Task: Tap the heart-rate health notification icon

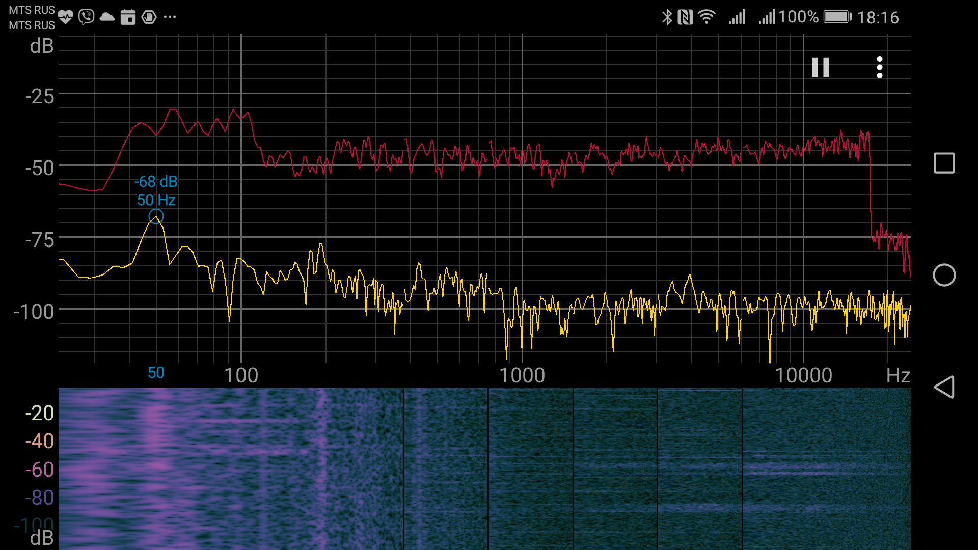Action: click(65, 17)
